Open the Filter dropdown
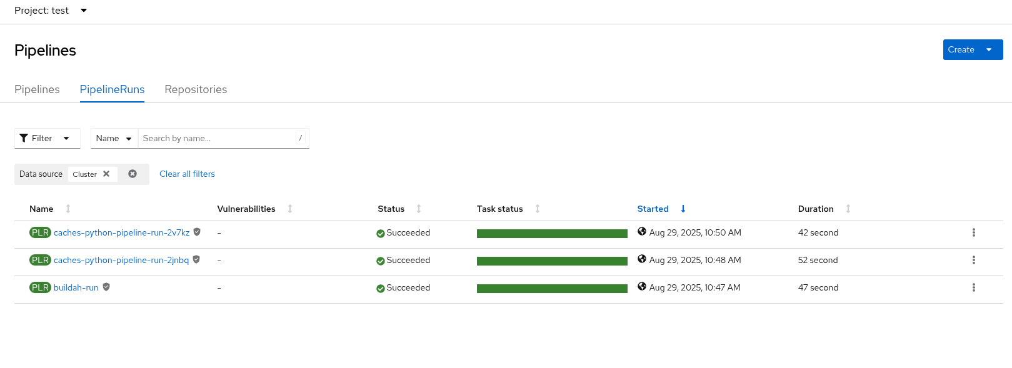Viewport: 1012px width, 368px height. [x=47, y=138]
